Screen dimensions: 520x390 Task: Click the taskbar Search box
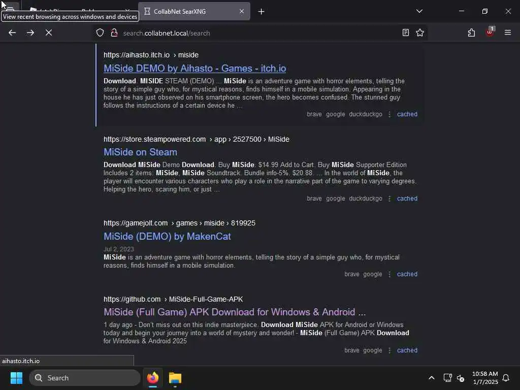(85, 378)
